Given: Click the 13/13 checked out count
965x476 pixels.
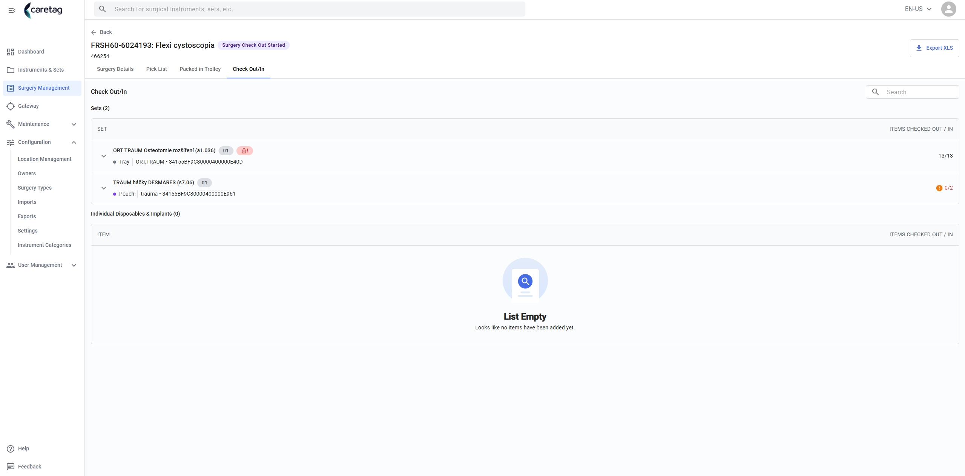Looking at the screenshot, I should point(945,156).
